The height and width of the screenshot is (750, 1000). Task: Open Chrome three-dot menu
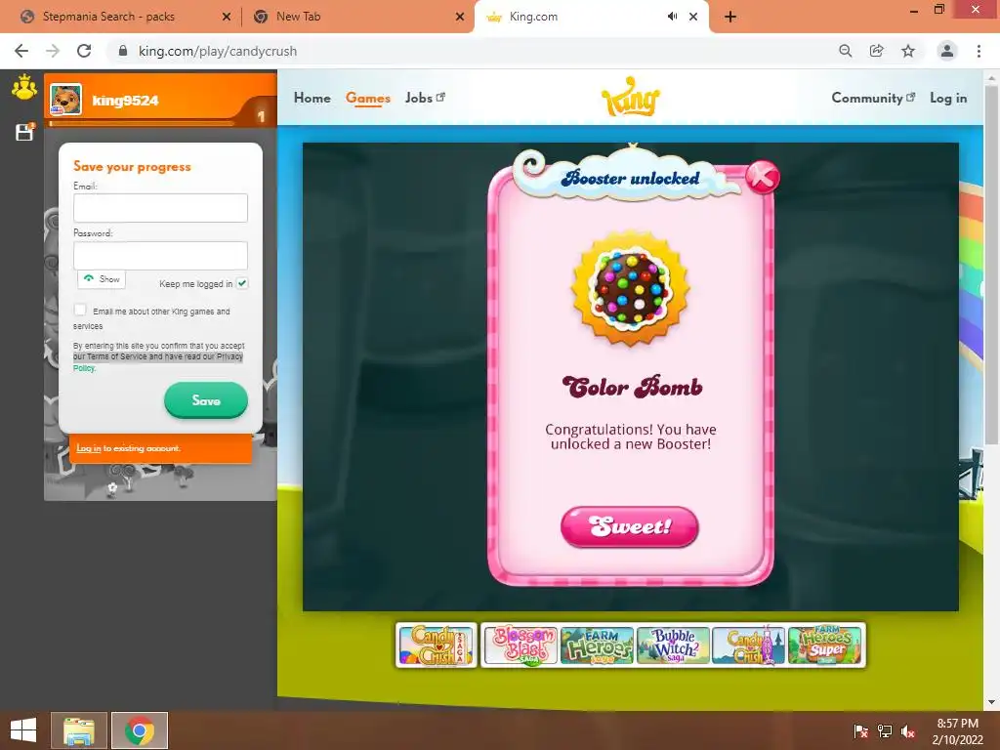979,51
